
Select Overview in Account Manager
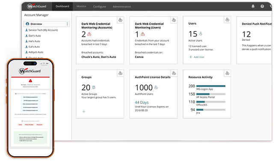pos(46,24)
